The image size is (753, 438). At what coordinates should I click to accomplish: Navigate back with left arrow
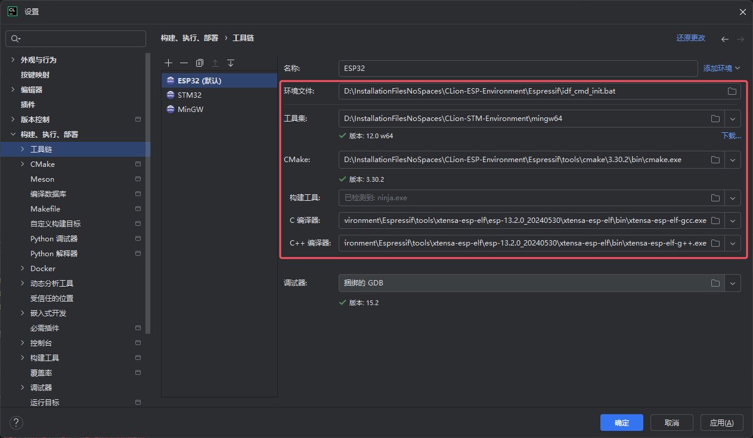point(725,39)
